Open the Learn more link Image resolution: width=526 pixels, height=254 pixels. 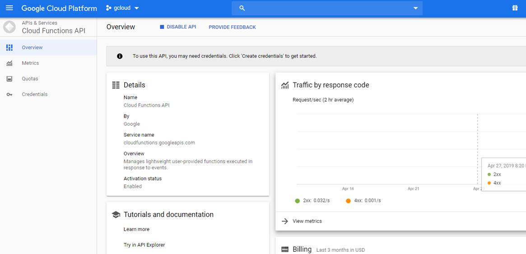(136, 229)
